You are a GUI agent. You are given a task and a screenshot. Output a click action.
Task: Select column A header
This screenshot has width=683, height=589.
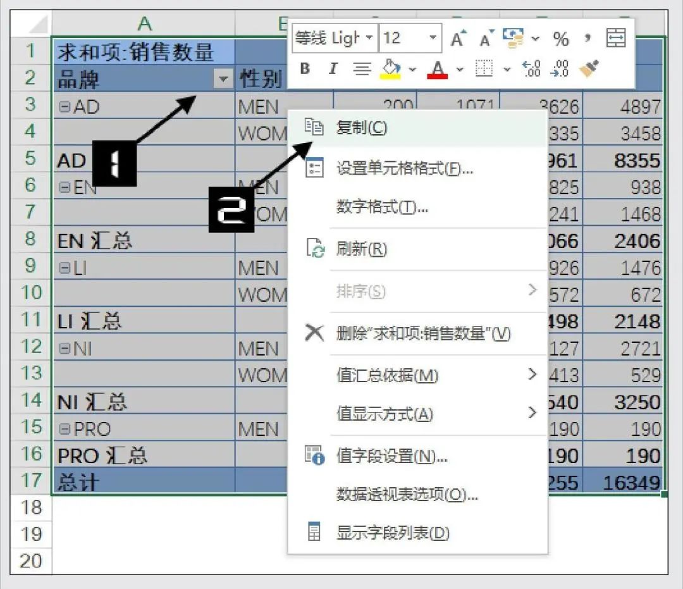pyautogui.click(x=144, y=23)
